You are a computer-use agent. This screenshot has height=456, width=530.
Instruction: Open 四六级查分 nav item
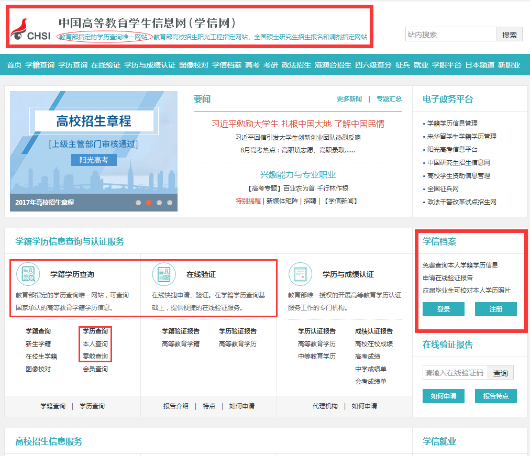[373, 65]
